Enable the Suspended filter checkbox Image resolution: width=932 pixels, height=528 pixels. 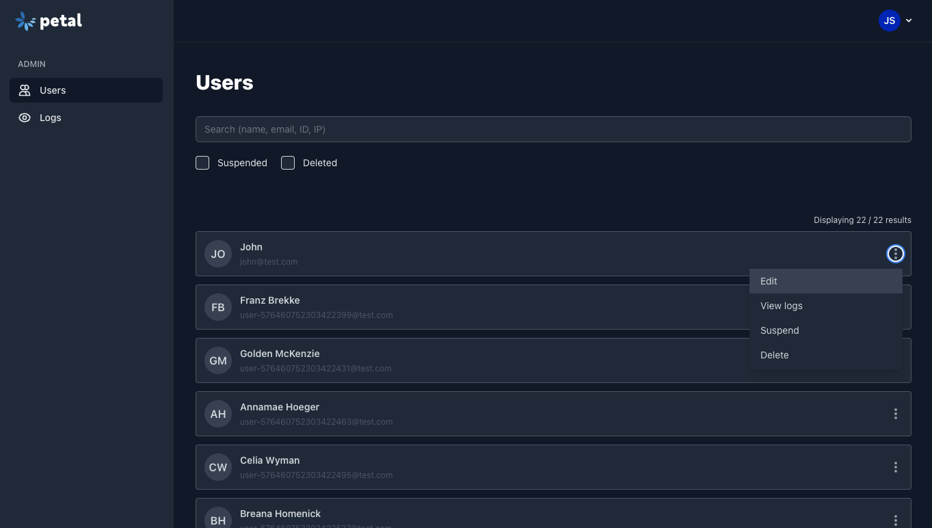(202, 163)
